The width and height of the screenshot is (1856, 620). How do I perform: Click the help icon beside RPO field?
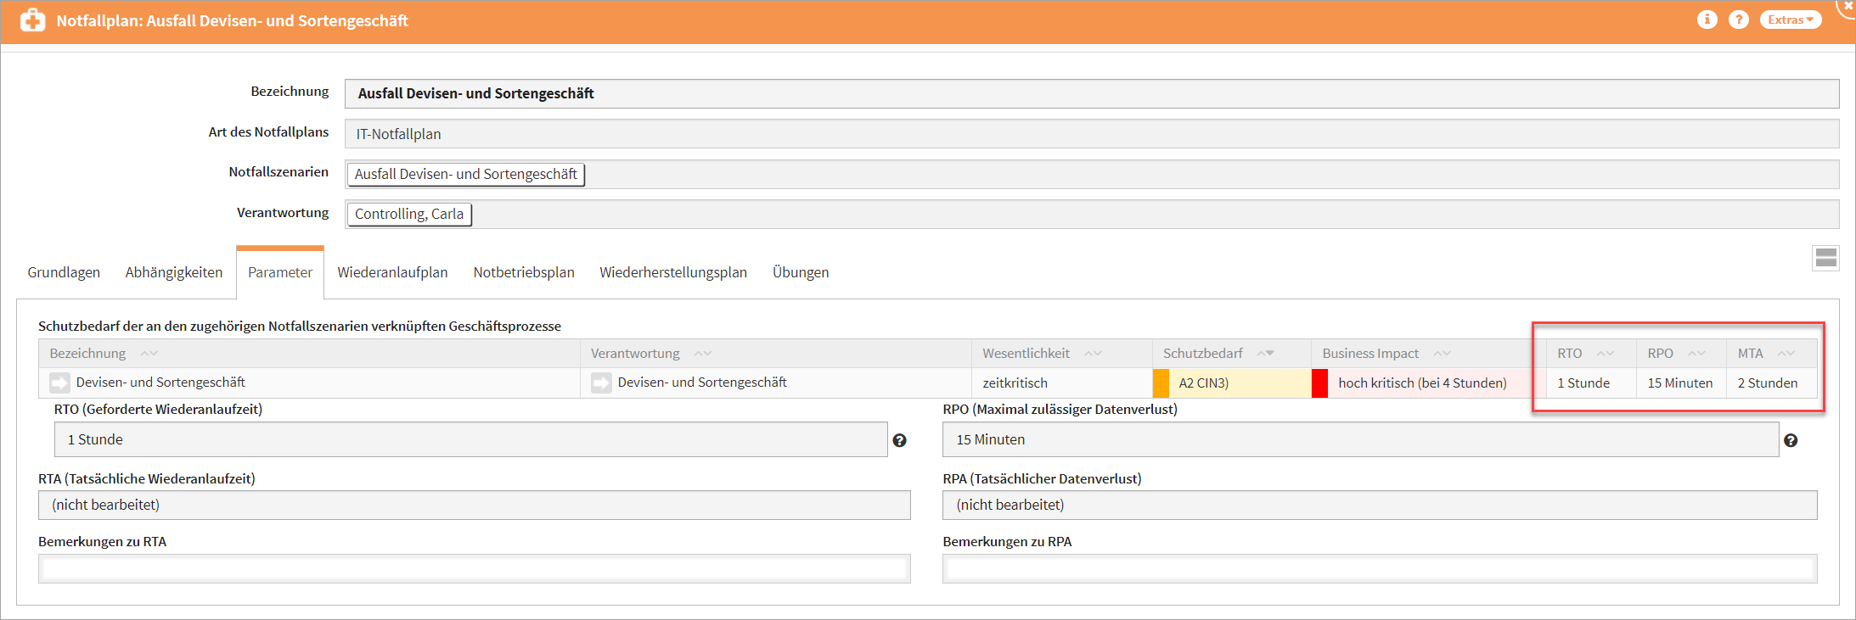click(x=1790, y=440)
